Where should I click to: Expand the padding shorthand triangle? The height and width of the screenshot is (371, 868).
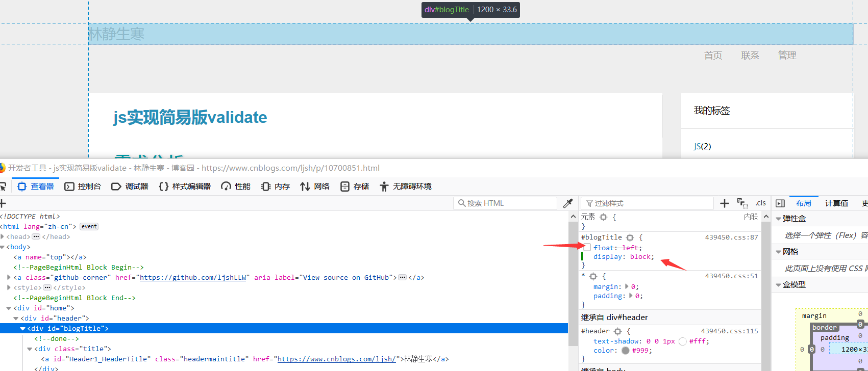pos(631,296)
